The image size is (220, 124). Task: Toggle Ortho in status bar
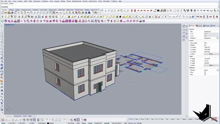coord(78,123)
